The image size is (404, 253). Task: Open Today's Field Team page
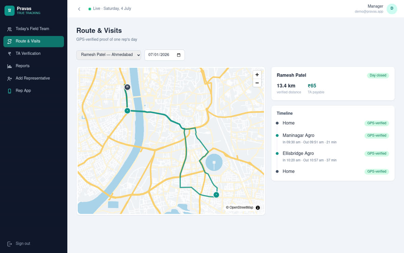click(x=34, y=29)
